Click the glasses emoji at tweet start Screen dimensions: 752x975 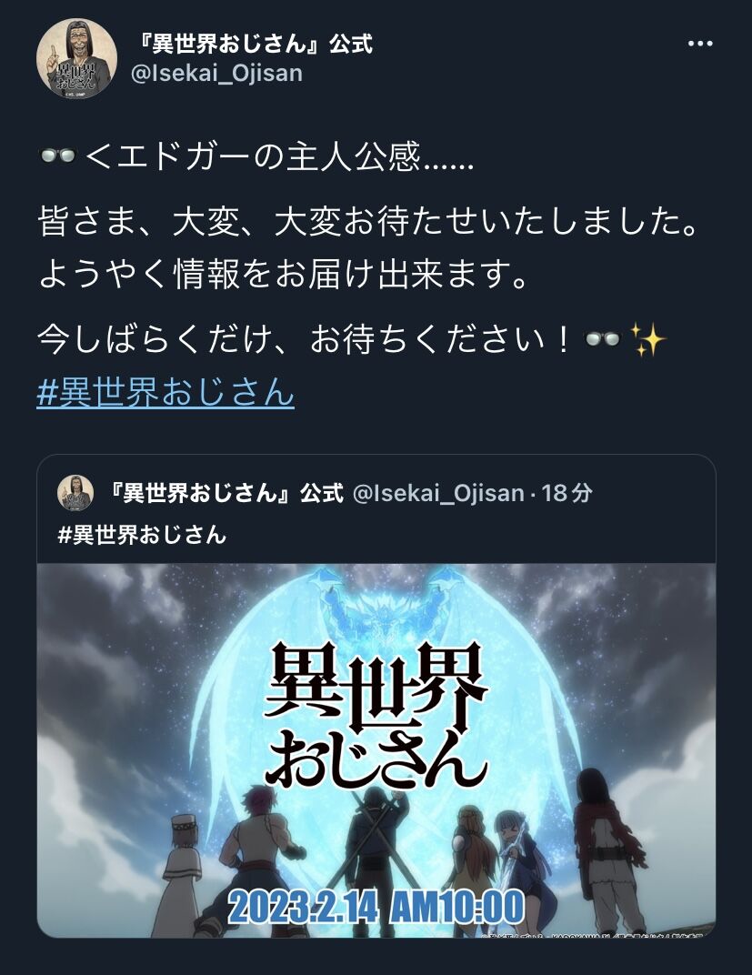tap(57, 156)
